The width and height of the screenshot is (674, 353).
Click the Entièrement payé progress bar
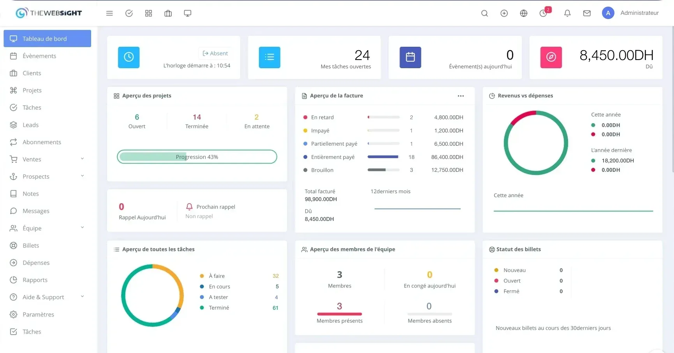click(384, 157)
